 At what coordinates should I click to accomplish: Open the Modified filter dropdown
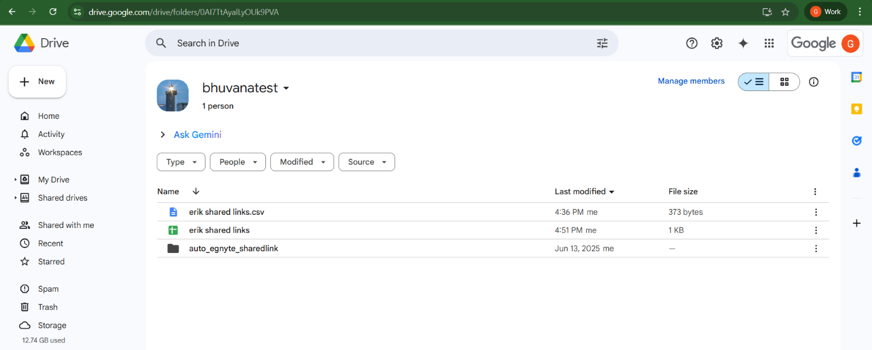point(302,162)
